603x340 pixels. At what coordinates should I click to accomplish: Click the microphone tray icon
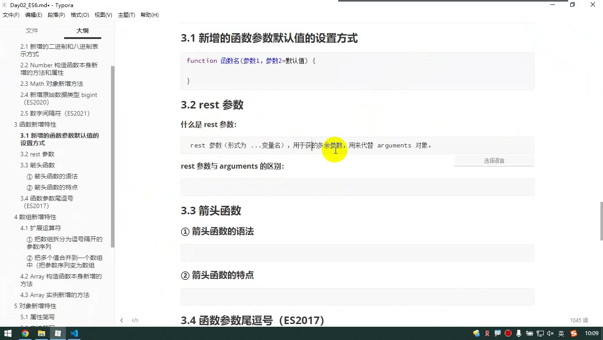[x=519, y=333]
